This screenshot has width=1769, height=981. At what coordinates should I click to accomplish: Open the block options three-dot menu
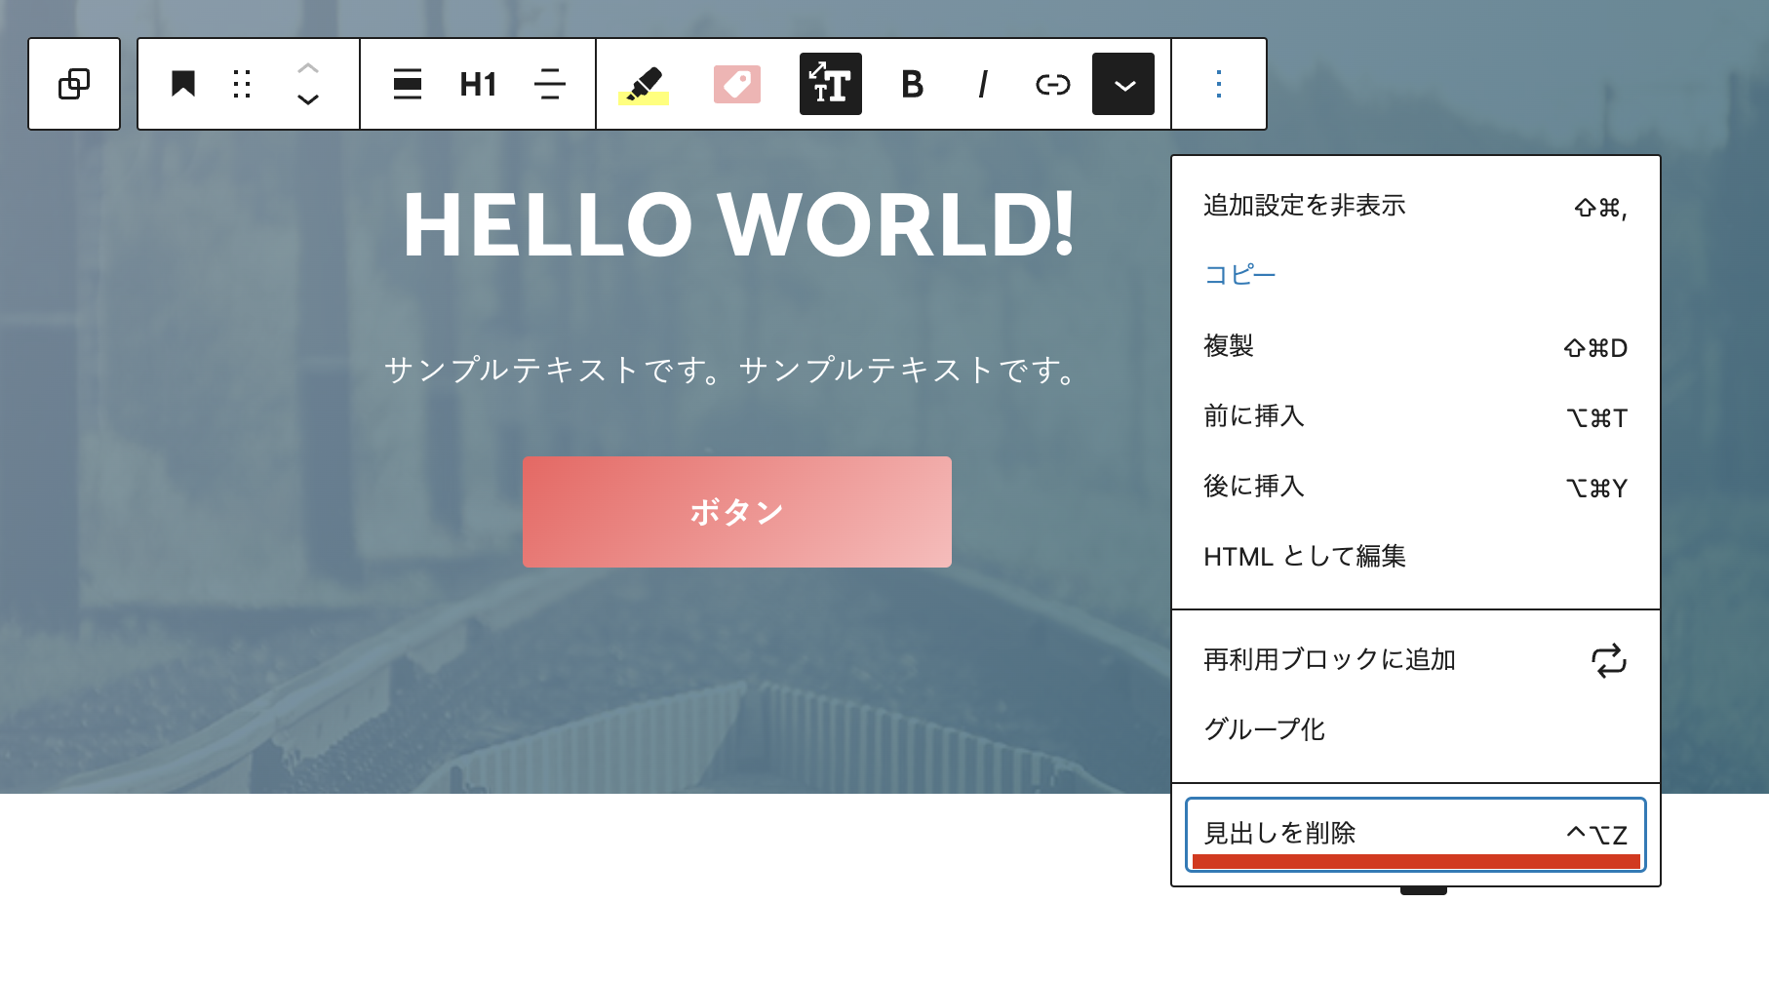click(1218, 84)
